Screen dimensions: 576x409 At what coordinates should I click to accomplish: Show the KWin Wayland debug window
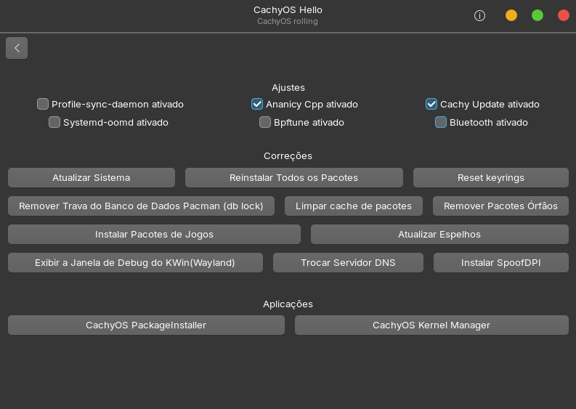[135, 263]
